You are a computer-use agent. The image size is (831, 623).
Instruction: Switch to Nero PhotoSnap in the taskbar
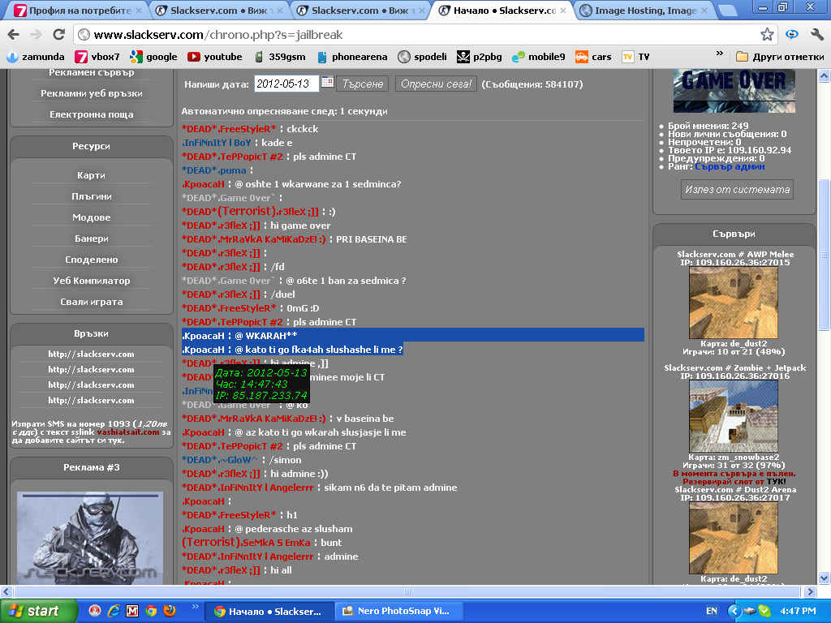[399, 611]
